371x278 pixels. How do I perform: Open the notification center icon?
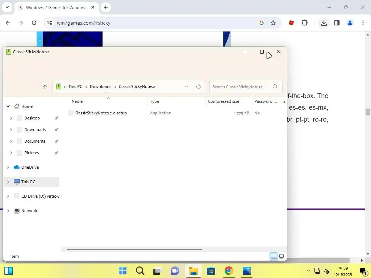(x=363, y=271)
